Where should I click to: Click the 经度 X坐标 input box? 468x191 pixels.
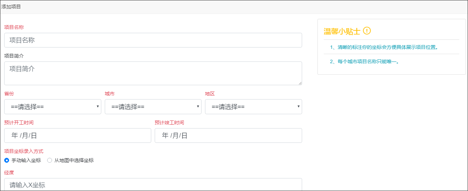coord(153,184)
